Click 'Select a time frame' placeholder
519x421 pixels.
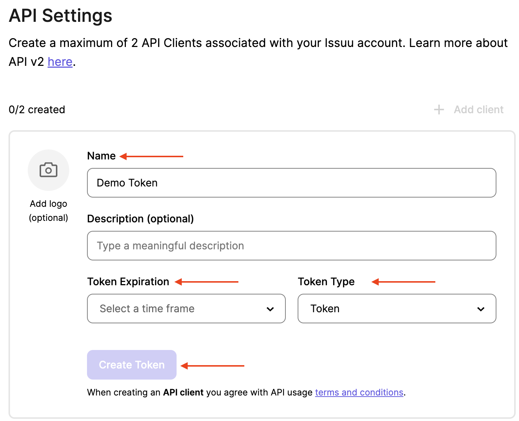147,309
